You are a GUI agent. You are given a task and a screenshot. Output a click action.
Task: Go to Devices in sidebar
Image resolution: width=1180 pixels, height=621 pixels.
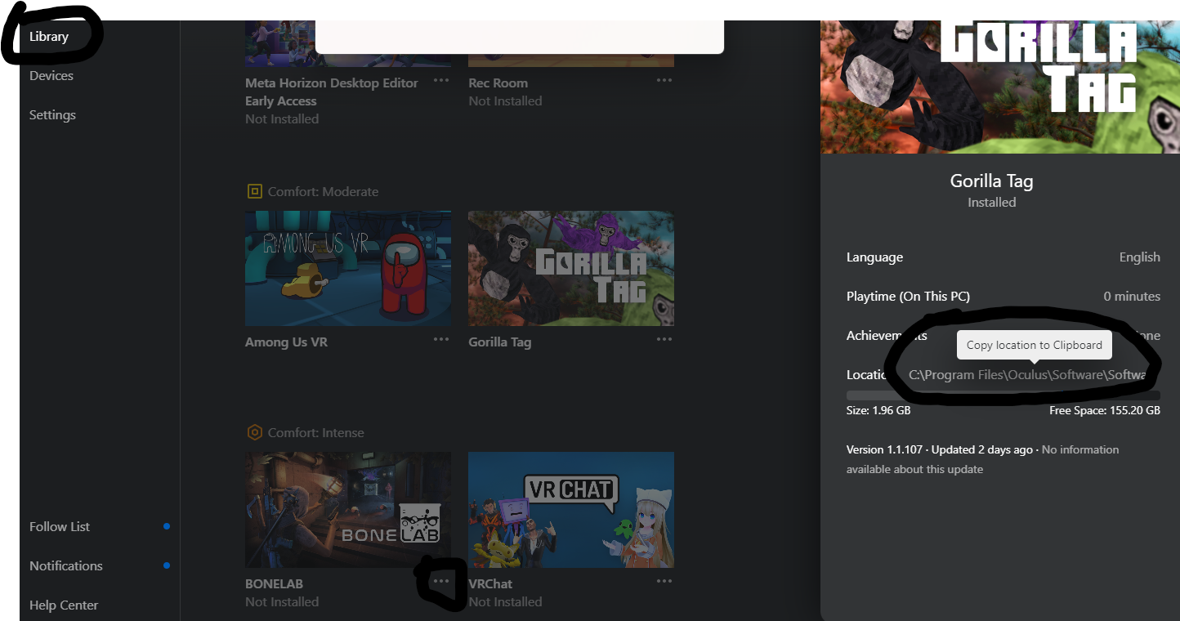pyautogui.click(x=51, y=76)
